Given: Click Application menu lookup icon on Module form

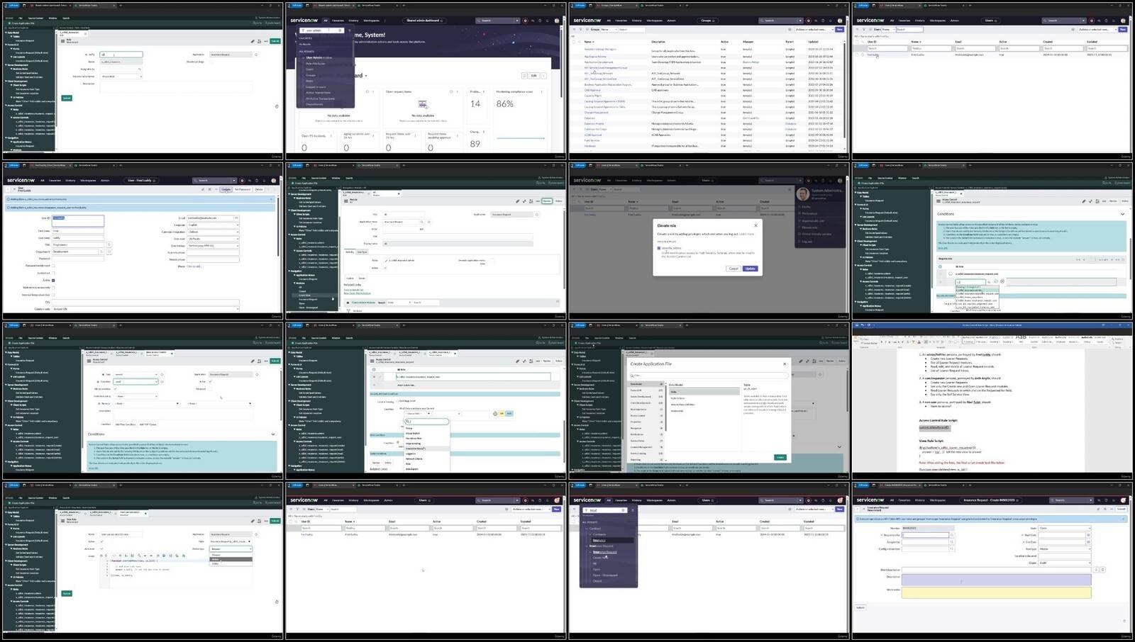Looking at the screenshot, I should tap(421, 222).
